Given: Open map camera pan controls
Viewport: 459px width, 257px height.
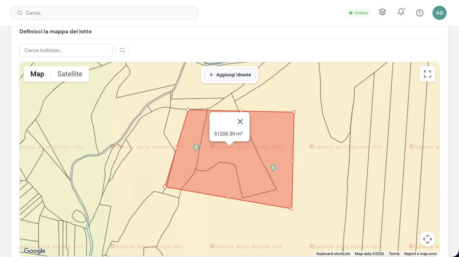Looking at the screenshot, I should pos(427,239).
